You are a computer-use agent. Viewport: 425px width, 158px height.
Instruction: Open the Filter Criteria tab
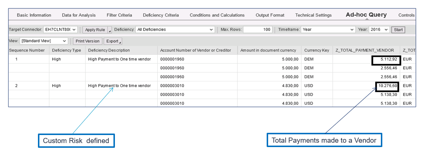tap(119, 15)
